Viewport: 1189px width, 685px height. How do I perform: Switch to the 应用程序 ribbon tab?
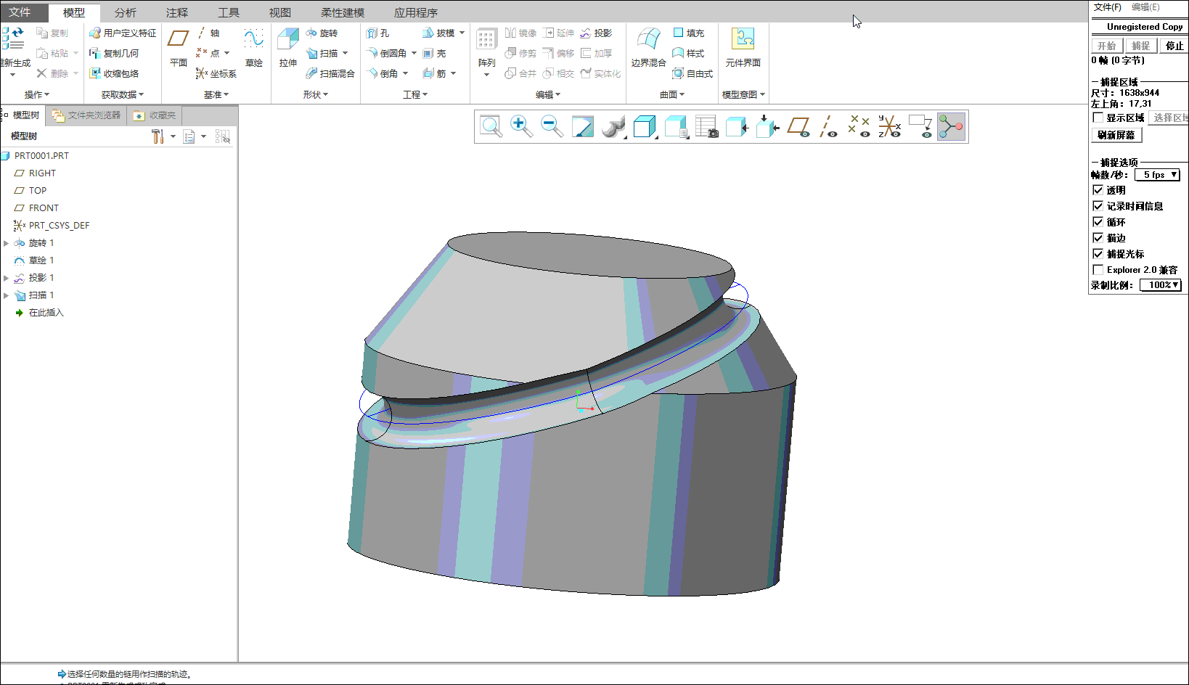pos(416,12)
